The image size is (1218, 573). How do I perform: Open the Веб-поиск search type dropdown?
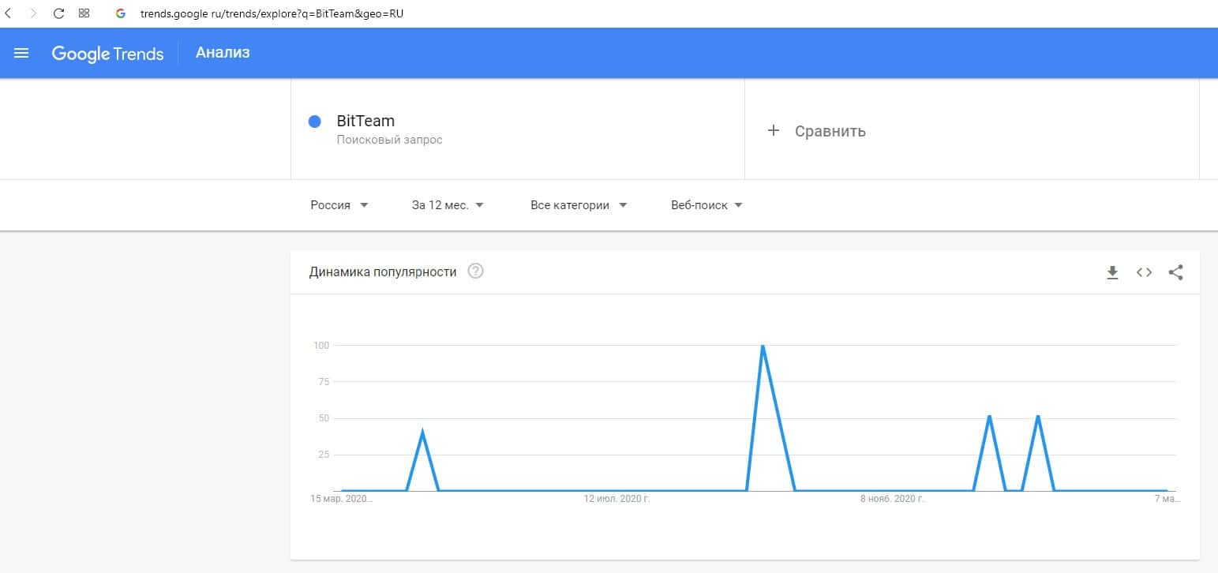706,205
